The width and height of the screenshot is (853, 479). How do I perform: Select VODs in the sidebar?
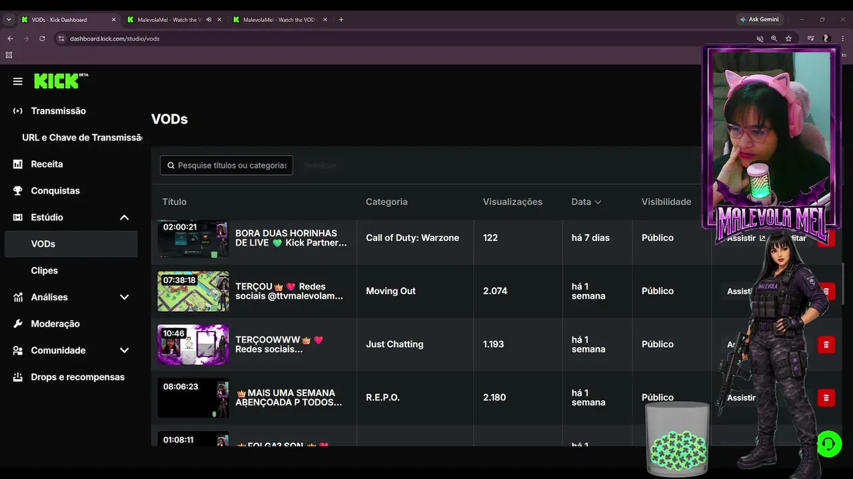pos(71,244)
